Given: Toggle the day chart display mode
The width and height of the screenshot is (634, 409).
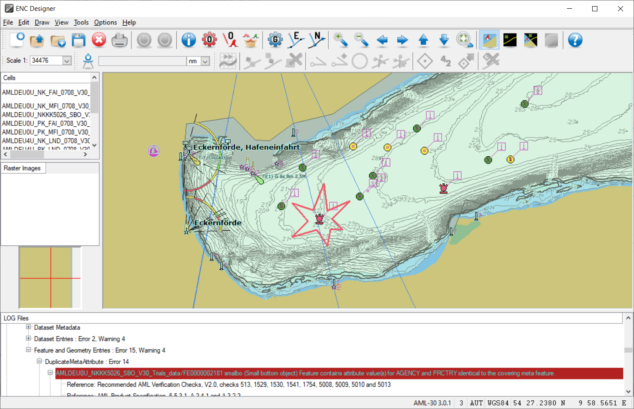Looking at the screenshot, I should (x=489, y=40).
